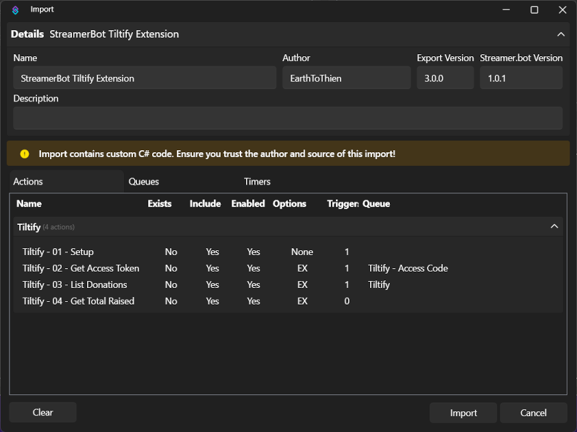Toggle Include 'Yes' for Get Access Token
Image resolution: width=577 pixels, height=432 pixels.
[212, 269]
